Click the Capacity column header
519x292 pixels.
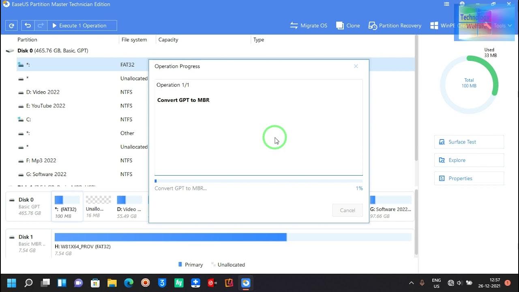(x=168, y=40)
